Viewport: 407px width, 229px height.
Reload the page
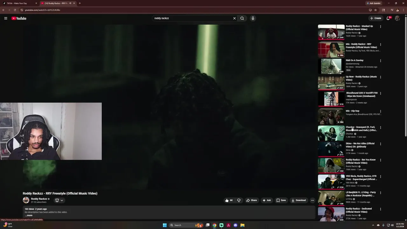coord(15,10)
